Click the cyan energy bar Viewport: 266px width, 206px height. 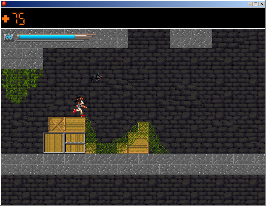(x=47, y=37)
